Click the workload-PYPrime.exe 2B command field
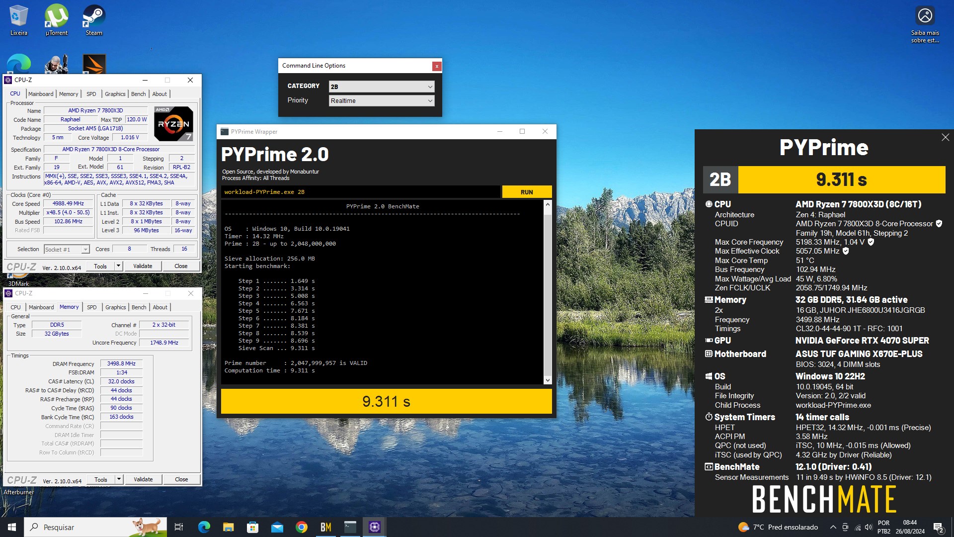 [361, 192]
